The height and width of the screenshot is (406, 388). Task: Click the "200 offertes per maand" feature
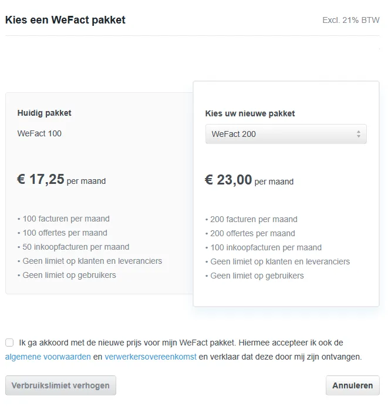point(252,233)
